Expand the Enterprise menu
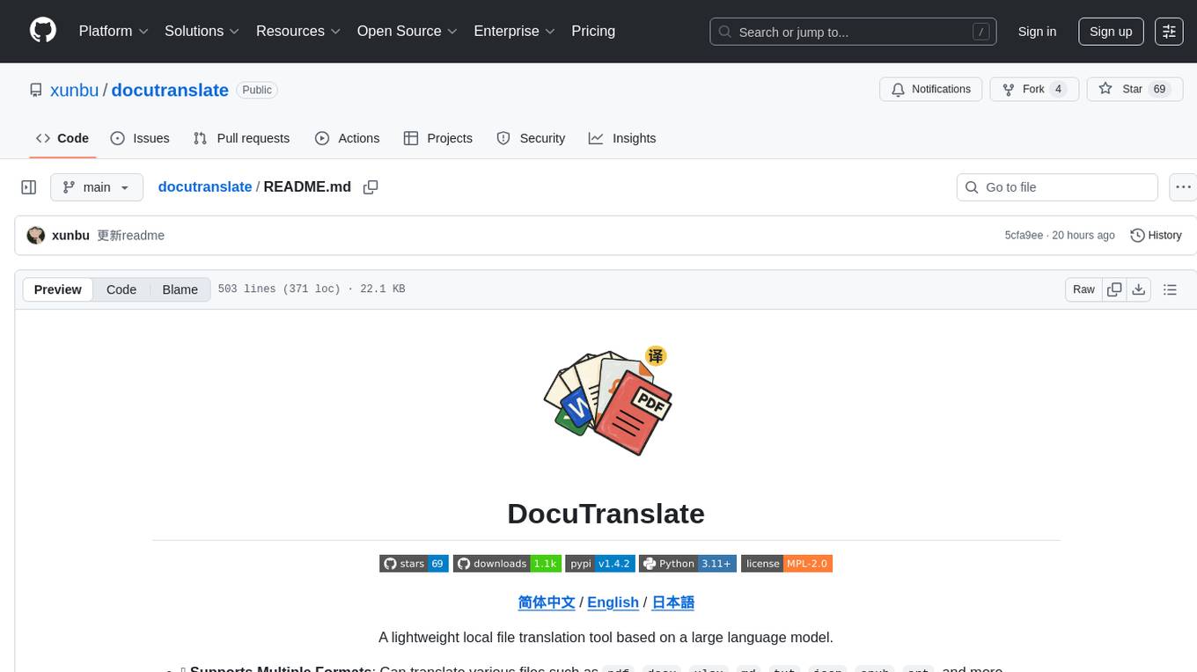 514,31
